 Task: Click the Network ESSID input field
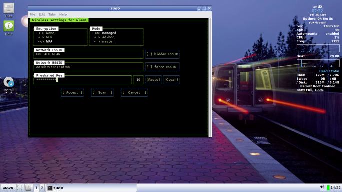pyautogui.click(x=88, y=54)
